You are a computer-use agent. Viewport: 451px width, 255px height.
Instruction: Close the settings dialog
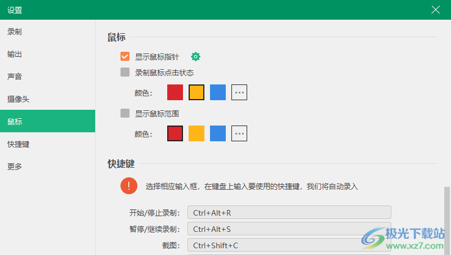pos(435,10)
